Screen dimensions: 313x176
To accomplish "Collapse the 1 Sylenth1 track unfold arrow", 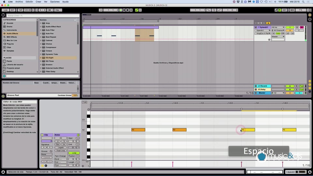I will (256, 27).
